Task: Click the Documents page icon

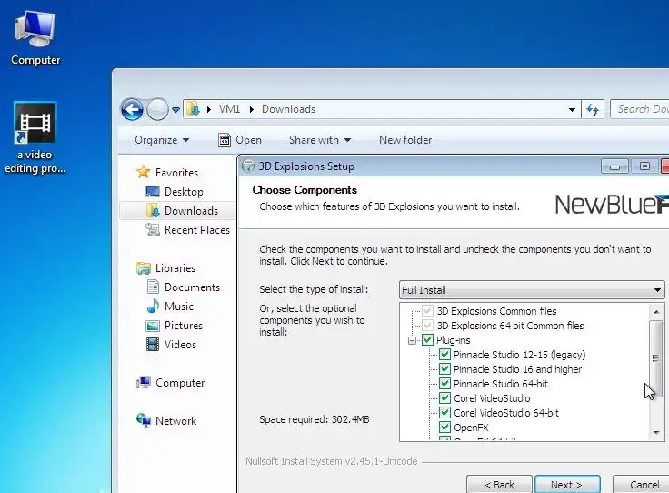Action: tap(153, 287)
